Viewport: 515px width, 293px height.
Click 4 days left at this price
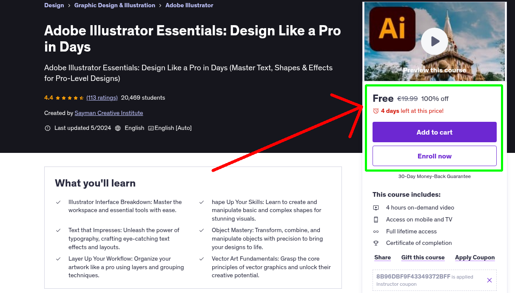pyautogui.click(x=412, y=111)
